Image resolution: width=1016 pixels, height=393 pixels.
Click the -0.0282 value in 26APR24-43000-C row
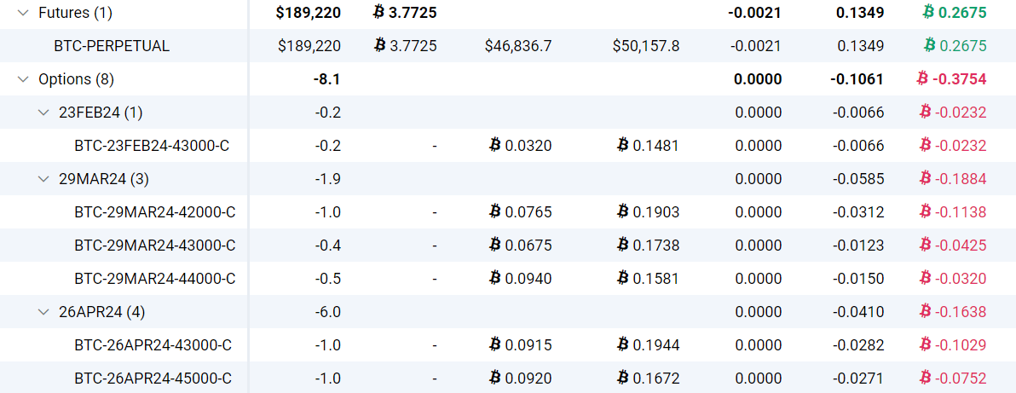pos(858,345)
